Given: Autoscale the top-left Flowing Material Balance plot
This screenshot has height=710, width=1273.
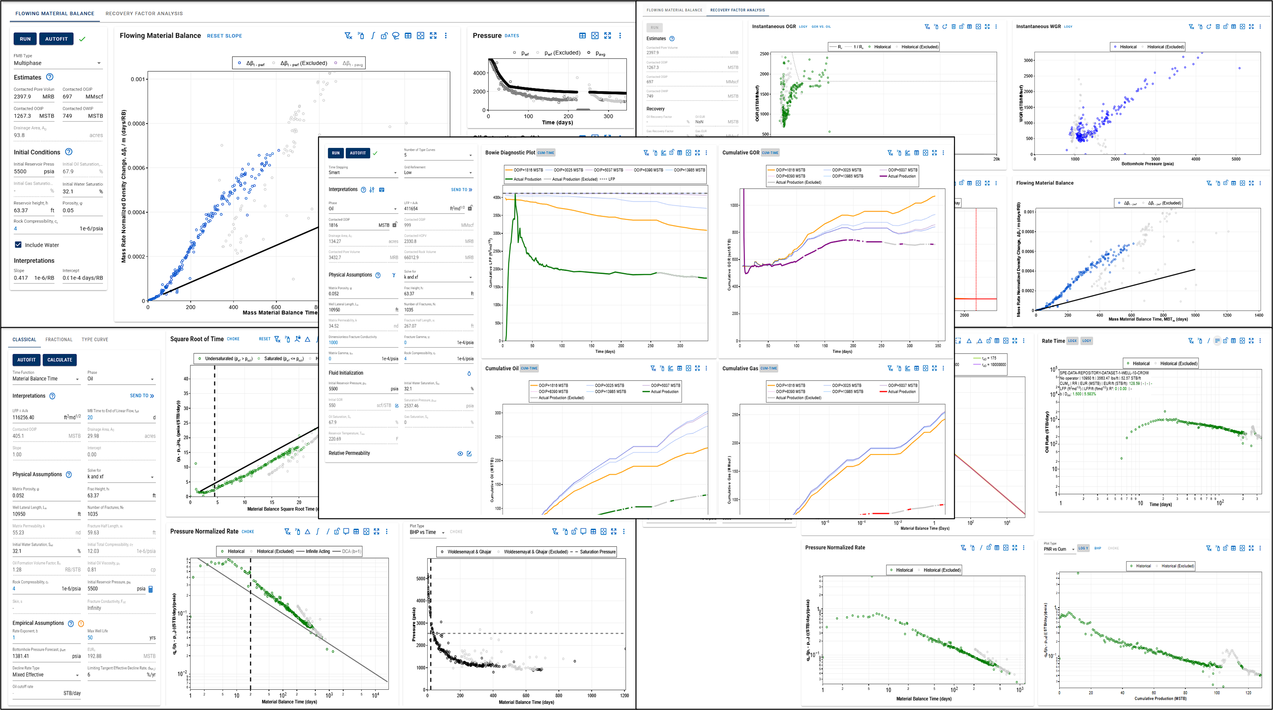Looking at the screenshot, I should 420,35.
